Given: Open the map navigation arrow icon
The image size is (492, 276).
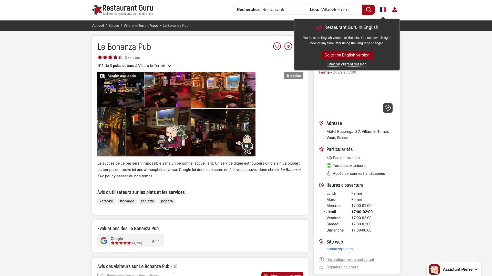Looking at the screenshot, I should [x=388, y=108].
